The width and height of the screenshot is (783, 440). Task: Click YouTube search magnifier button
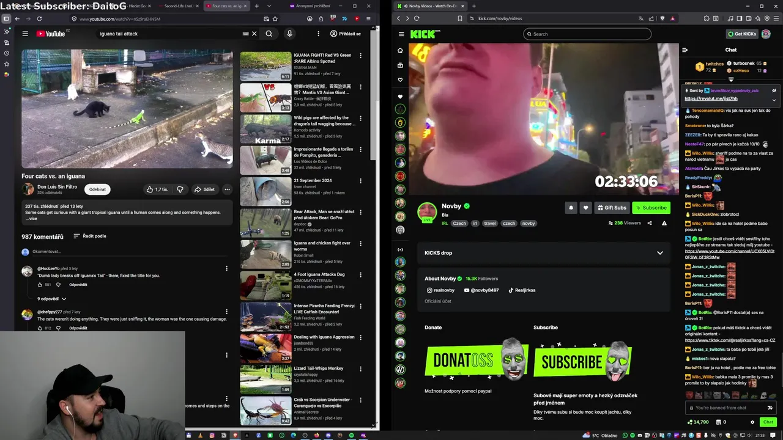pyautogui.click(x=269, y=34)
